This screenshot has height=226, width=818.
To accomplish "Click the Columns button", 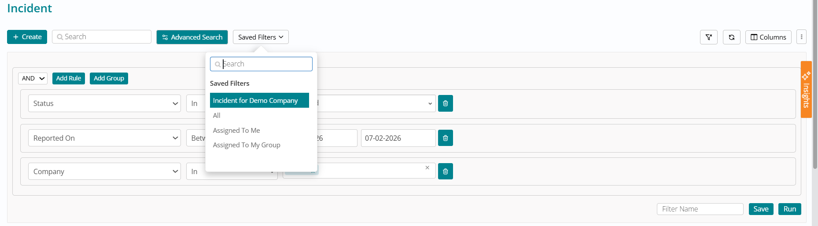I will pos(768,37).
